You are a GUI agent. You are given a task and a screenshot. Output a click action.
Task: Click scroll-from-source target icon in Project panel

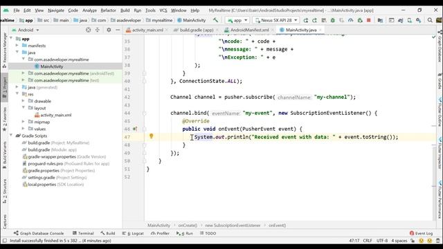coord(88,30)
